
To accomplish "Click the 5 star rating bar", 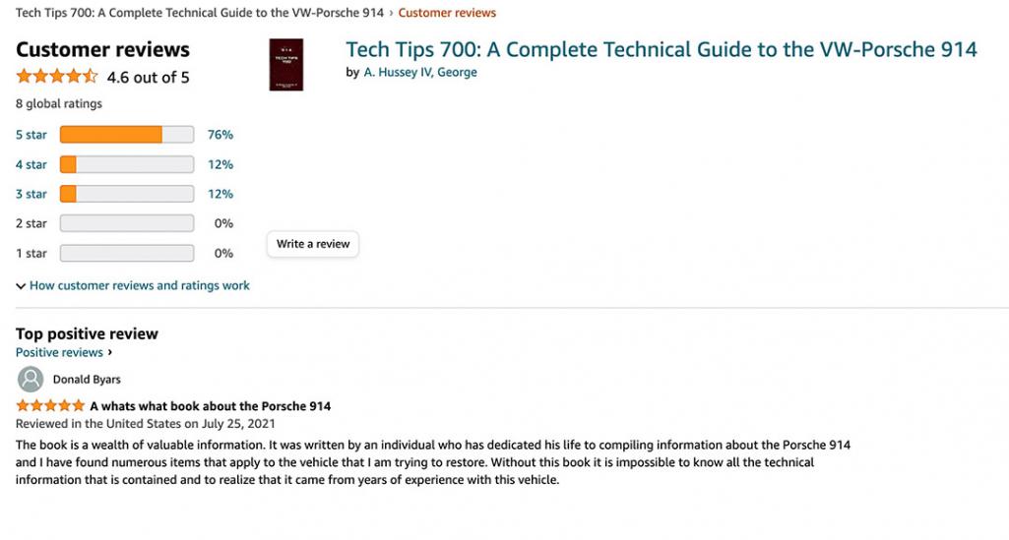I will (x=127, y=135).
